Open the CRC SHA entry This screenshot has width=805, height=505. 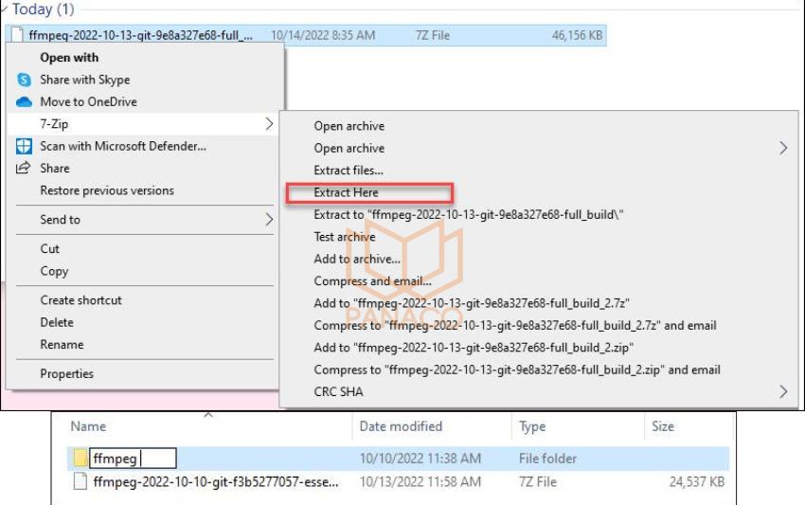pyautogui.click(x=338, y=391)
